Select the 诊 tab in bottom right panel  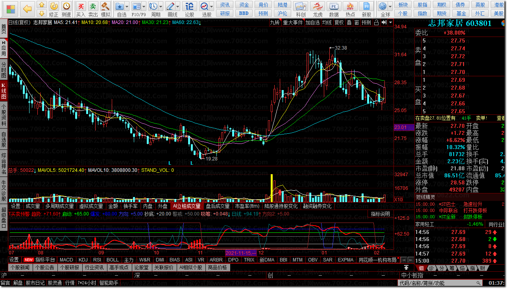431,268
